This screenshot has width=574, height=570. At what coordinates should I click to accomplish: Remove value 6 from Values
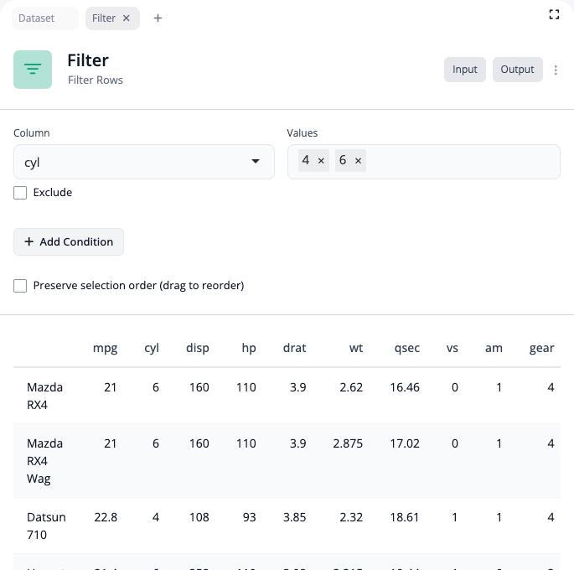pos(358,161)
